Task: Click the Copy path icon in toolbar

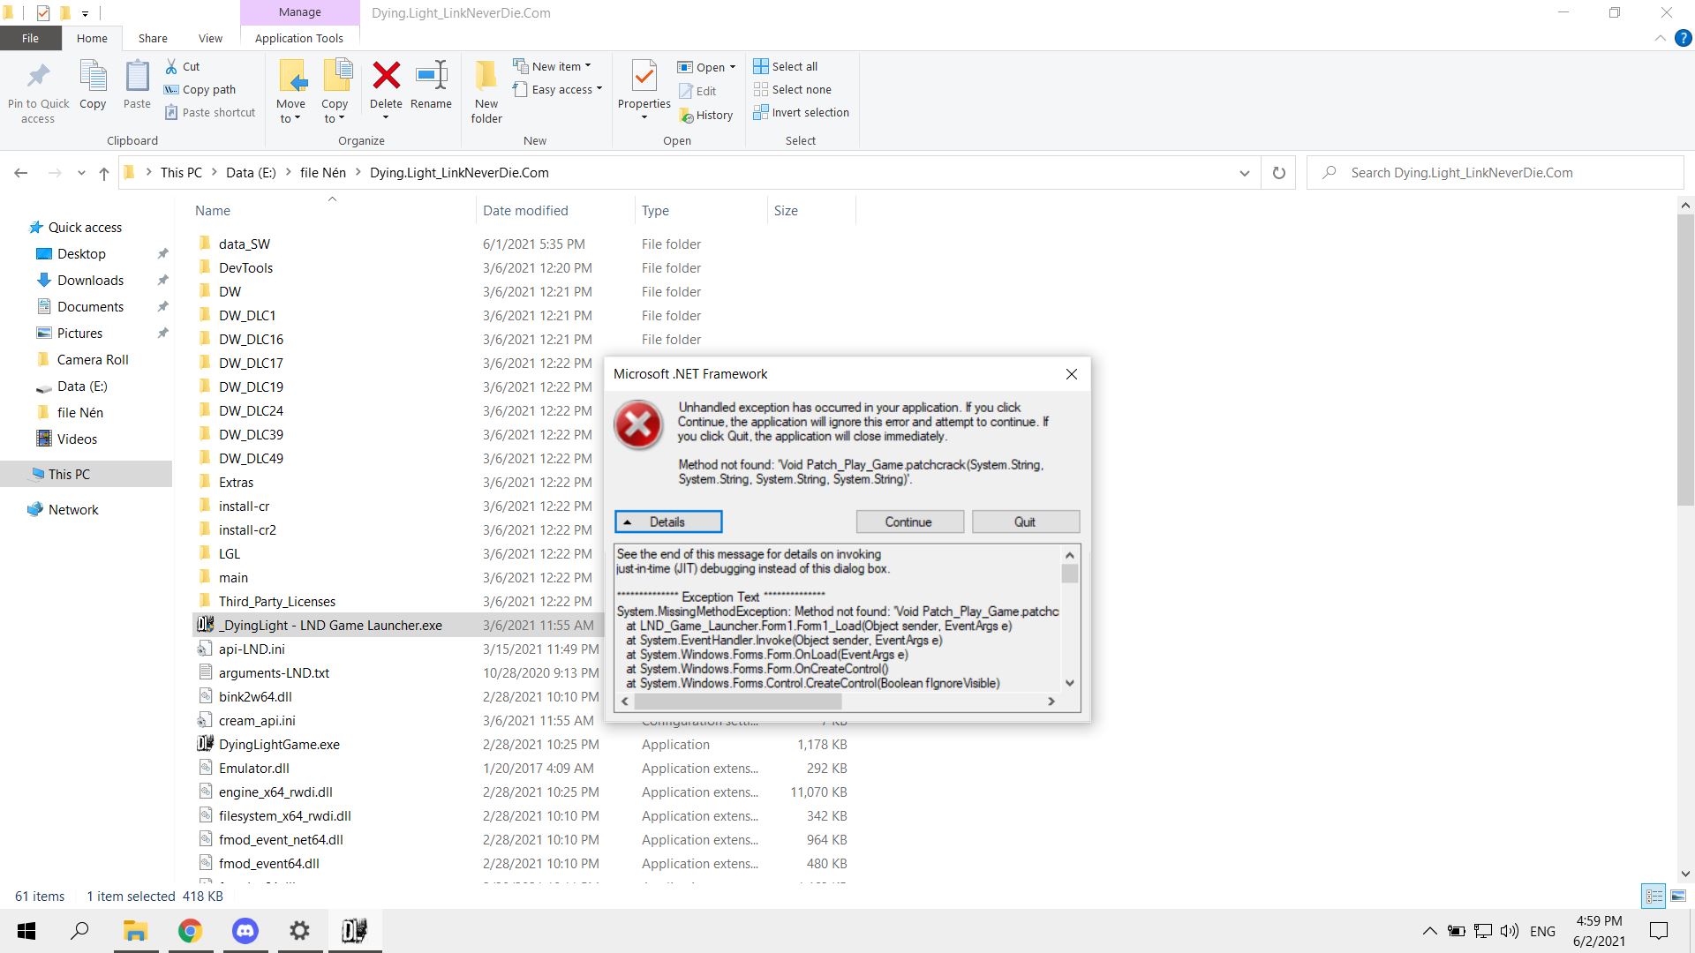Action: 171,88
